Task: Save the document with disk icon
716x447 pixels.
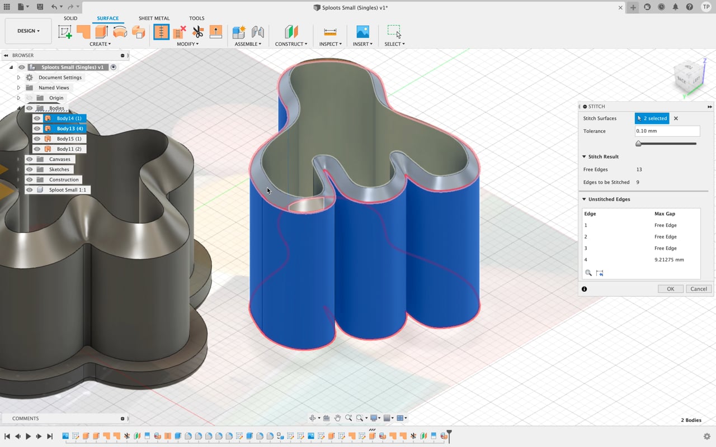Action: click(40, 7)
